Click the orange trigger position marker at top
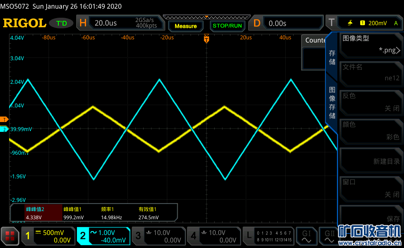This screenshot has width=404, height=248. click(x=206, y=39)
